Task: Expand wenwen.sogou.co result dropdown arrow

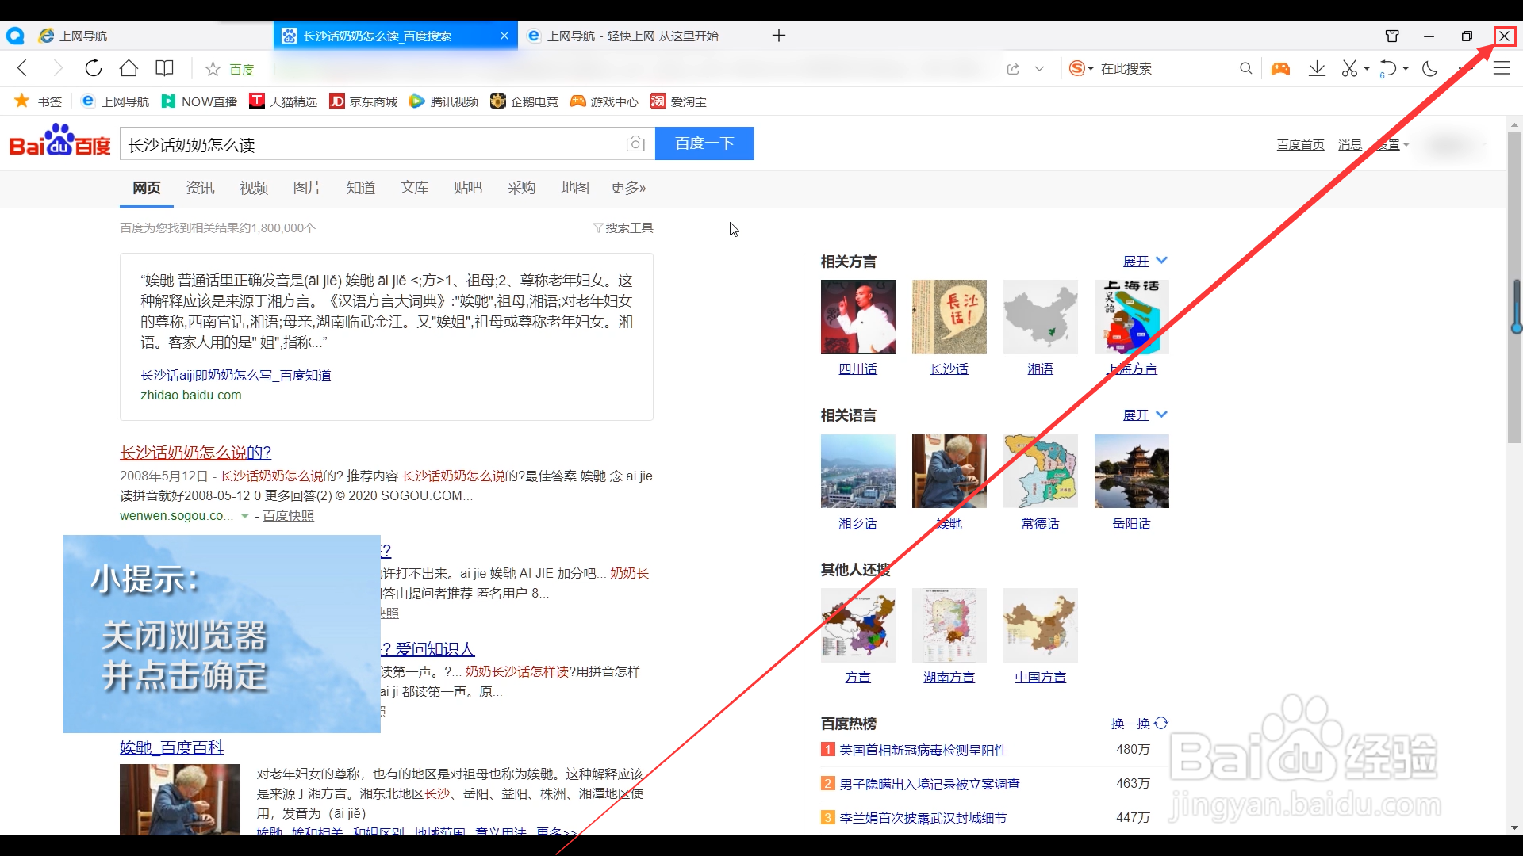Action: tap(245, 516)
